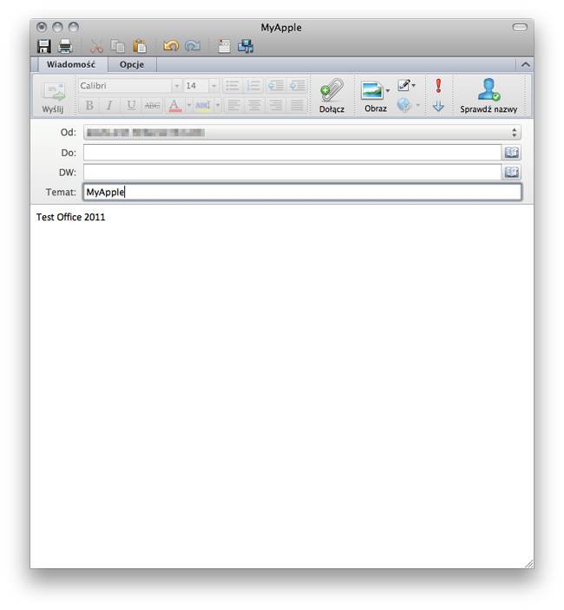Viewport: 564px width, 610px height.
Task: Place cursor after Test Office 2011 text
Action: [106, 217]
